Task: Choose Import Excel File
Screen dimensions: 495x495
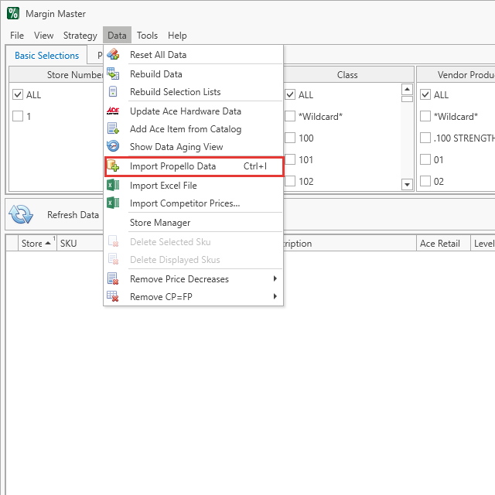Action: point(193,186)
